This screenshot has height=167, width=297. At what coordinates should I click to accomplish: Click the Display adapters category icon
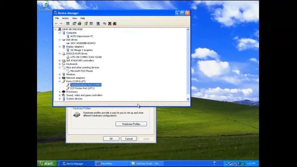(64, 46)
